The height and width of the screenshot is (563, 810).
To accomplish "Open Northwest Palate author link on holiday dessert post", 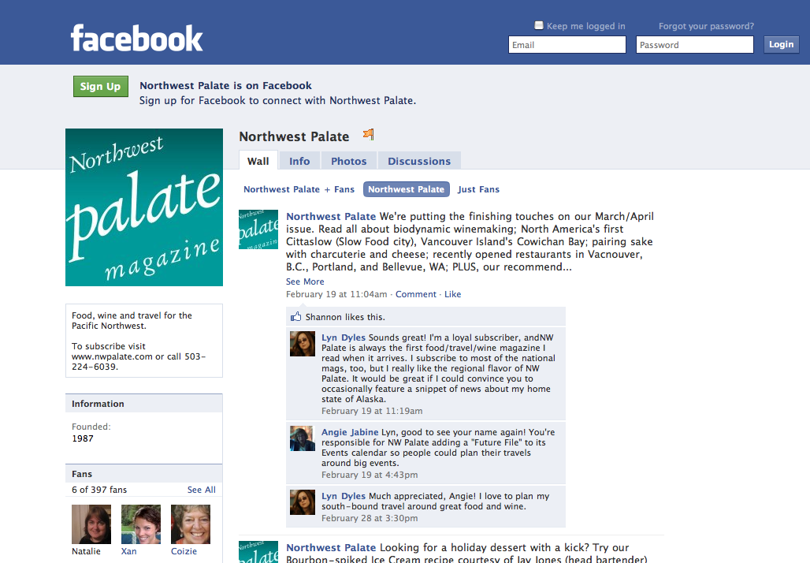I will pos(331,547).
